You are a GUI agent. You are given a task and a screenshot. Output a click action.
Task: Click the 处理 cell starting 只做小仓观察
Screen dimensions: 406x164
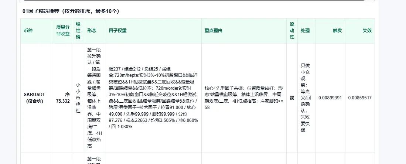pos(306,98)
